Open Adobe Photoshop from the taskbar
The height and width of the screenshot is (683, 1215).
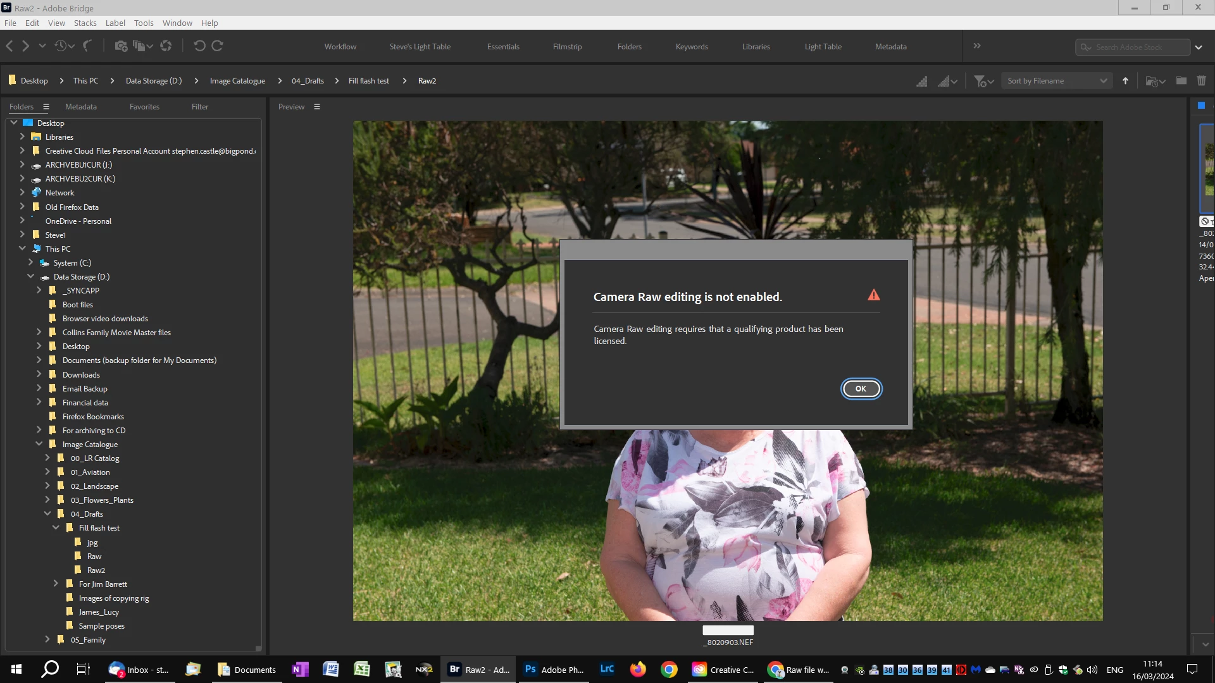[554, 670]
